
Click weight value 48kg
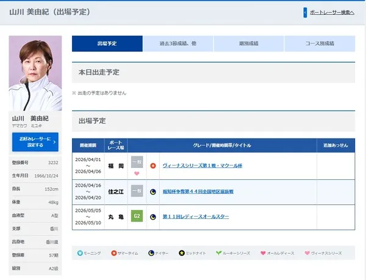click(x=53, y=203)
